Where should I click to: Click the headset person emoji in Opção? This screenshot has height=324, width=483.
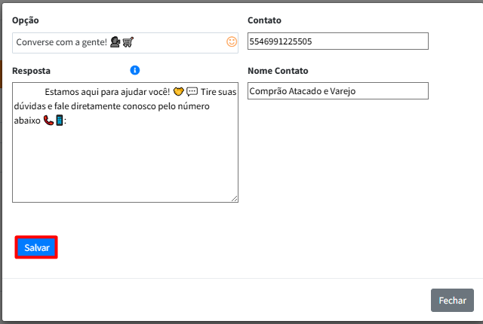tap(115, 43)
